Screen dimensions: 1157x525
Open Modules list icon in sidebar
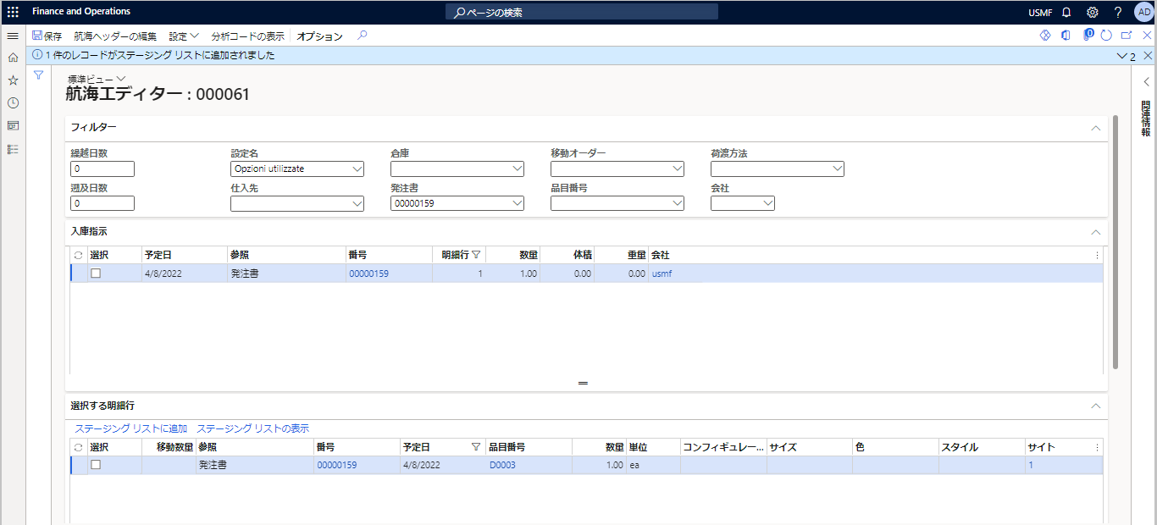(x=13, y=149)
